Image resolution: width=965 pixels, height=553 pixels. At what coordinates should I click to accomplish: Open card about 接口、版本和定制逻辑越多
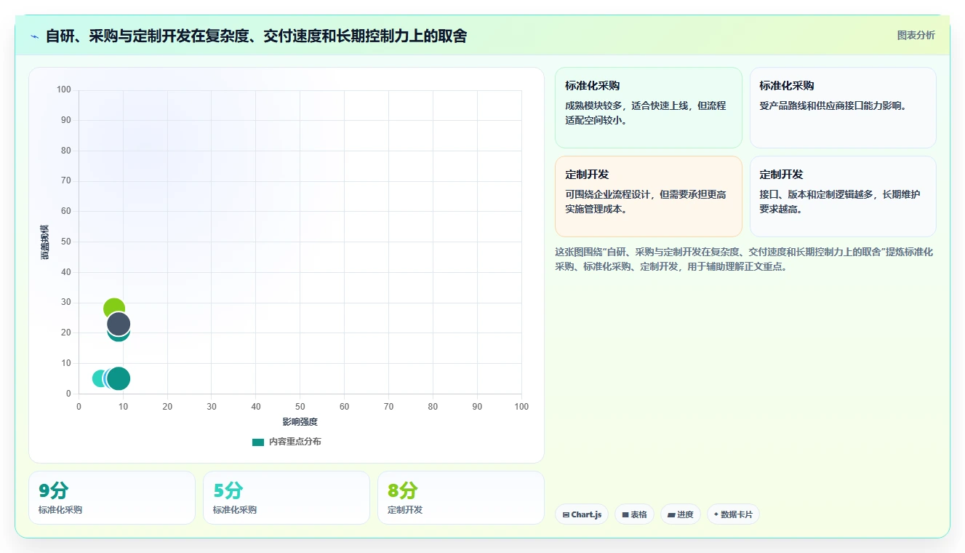pyautogui.click(x=843, y=196)
